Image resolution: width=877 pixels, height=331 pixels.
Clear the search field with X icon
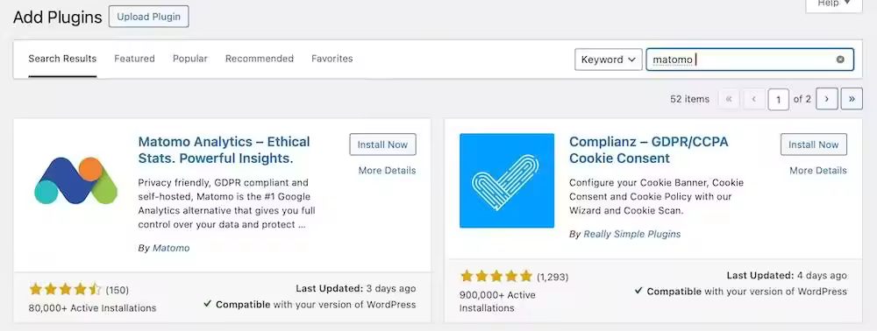[x=840, y=60]
